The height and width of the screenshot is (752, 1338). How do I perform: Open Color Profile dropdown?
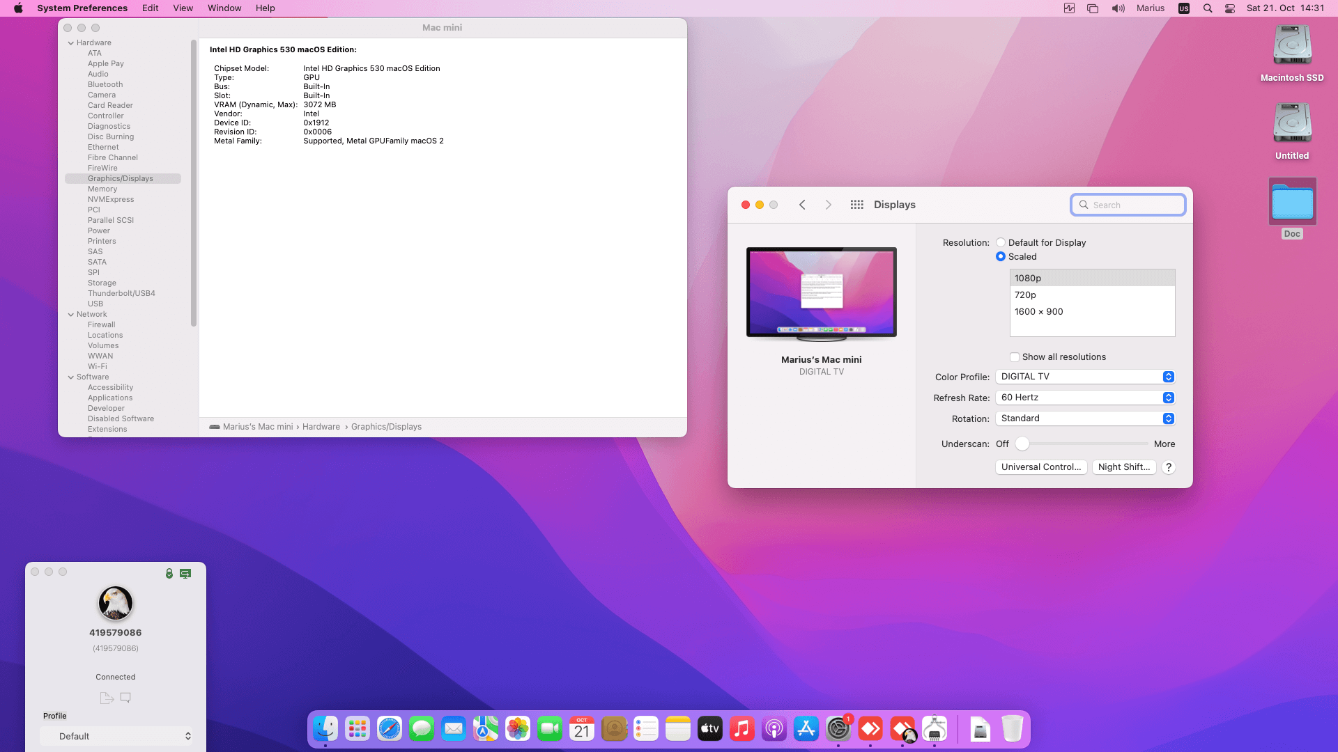tap(1085, 377)
